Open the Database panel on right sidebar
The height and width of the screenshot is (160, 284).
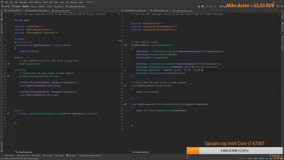coord(282,27)
